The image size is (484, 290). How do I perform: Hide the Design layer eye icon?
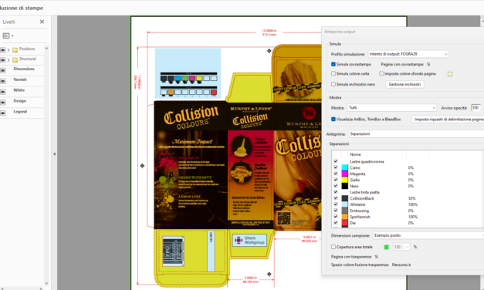point(3,103)
